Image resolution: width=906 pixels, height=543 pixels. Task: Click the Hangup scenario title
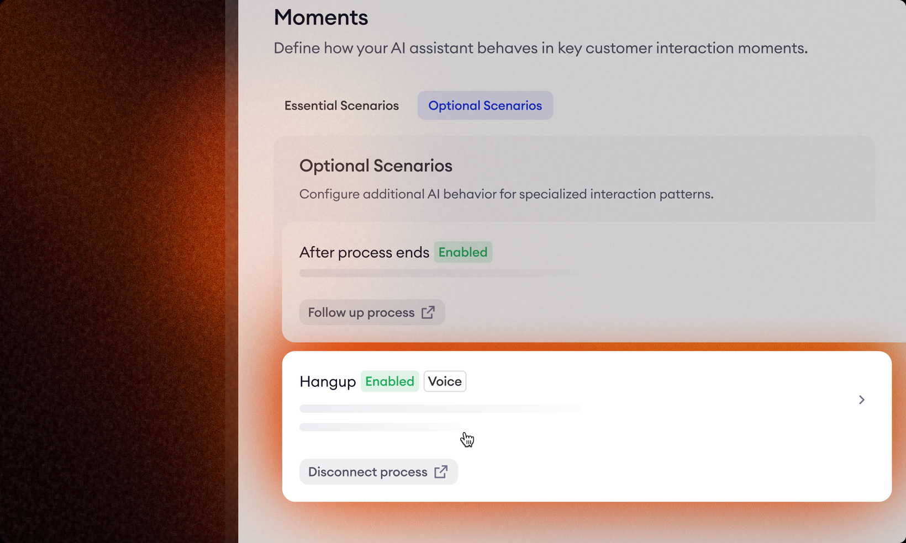pos(328,381)
